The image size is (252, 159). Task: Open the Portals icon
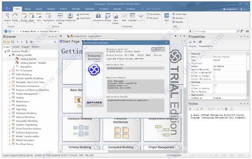tap(15, 17)
